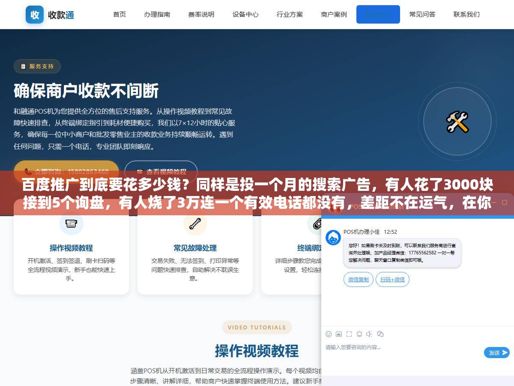Click the 交易失败、无法签到 card description
Viewport: 514px width, 386px height.
[195, 269]
